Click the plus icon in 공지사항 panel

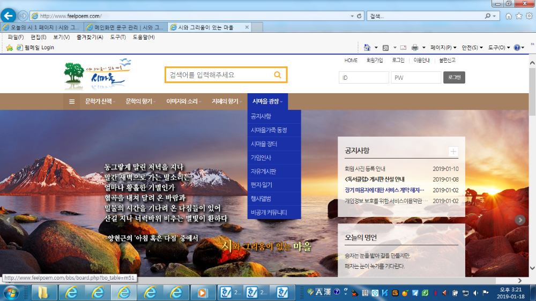[453, 152]
